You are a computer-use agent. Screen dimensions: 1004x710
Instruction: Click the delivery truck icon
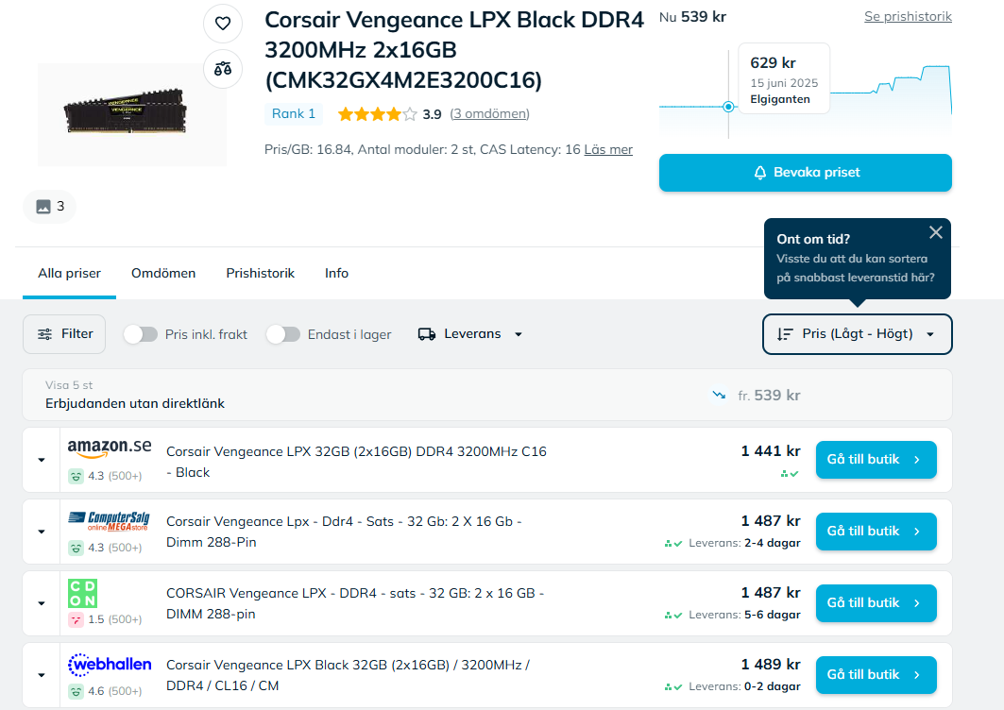pyautogui.click(x=427, y=334)
